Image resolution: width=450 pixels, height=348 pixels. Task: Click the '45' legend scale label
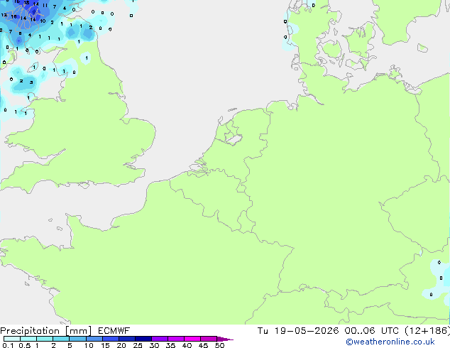tap(203, 345)
